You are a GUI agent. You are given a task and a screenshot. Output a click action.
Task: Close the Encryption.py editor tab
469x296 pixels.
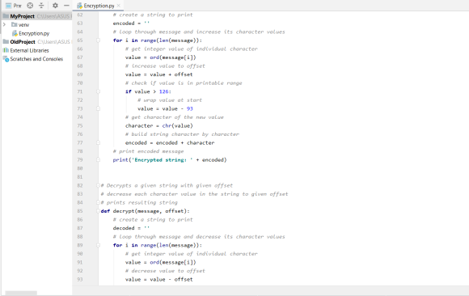tap(119, 6)
